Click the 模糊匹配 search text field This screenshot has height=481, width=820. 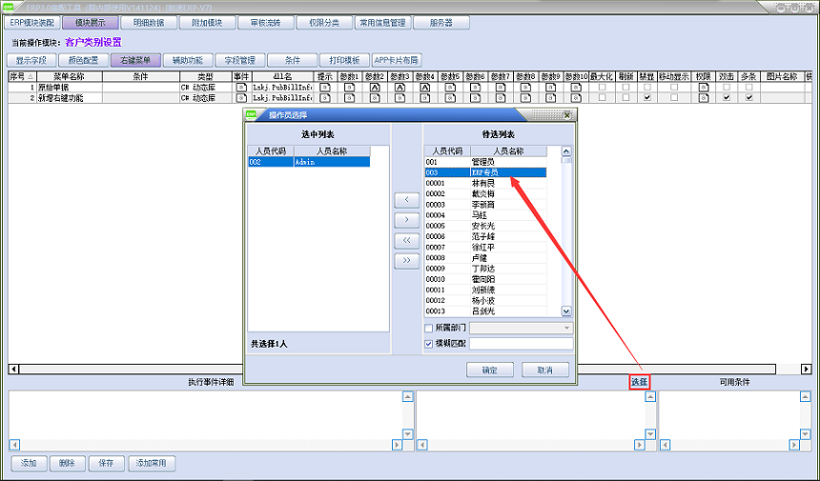point(521,343)
